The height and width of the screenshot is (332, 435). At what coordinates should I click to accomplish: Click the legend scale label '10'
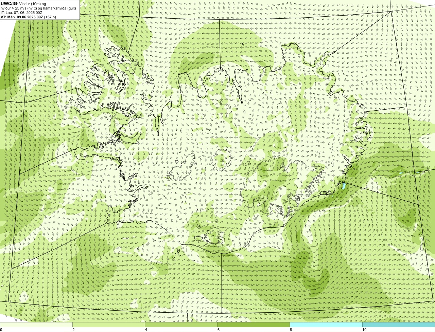point(364,330)
